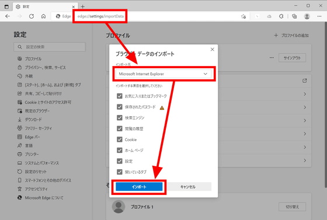The image size is (327, 220).
Task: Click the external link icon in profile list
Action: tap(304, 81)
